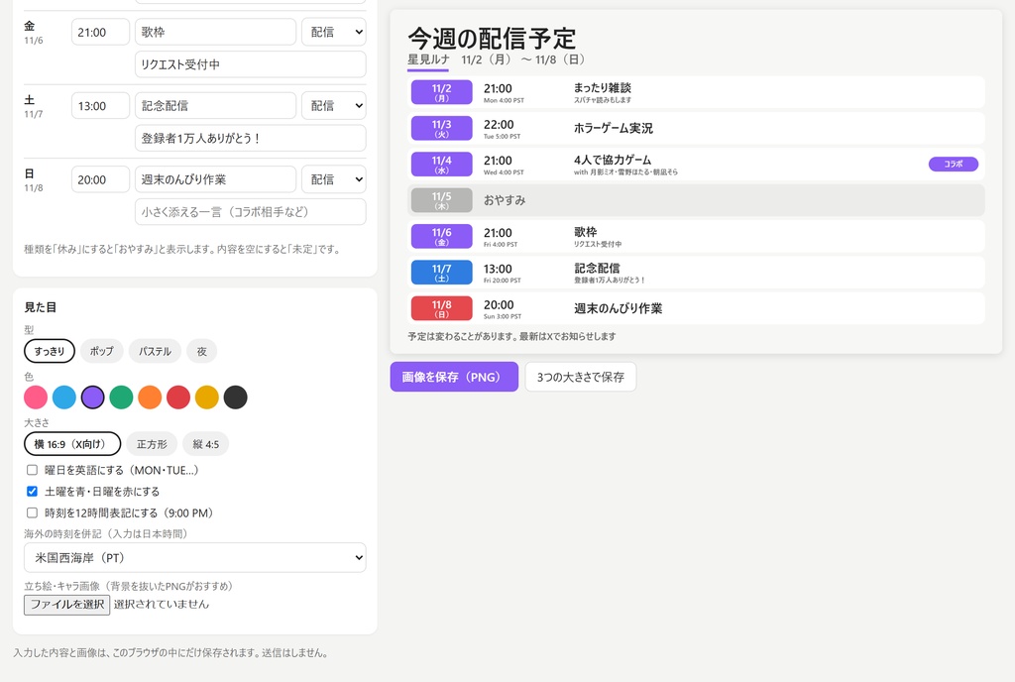This screenshot has height=682, width=1015.
Task: Choose the パステル style option
Action: tap(155, 351)
